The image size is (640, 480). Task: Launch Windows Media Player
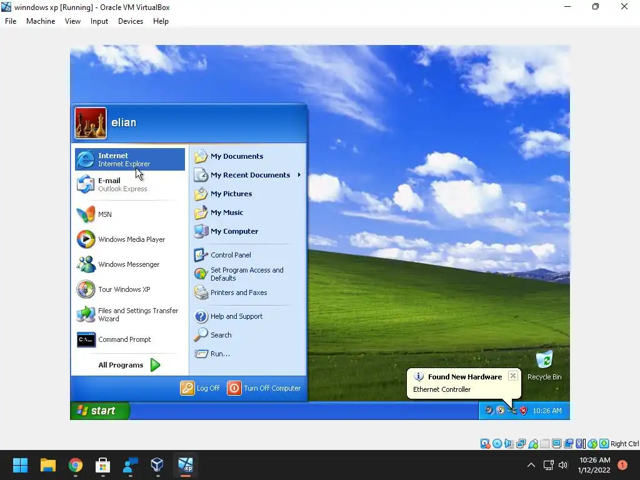pos(130,239)
